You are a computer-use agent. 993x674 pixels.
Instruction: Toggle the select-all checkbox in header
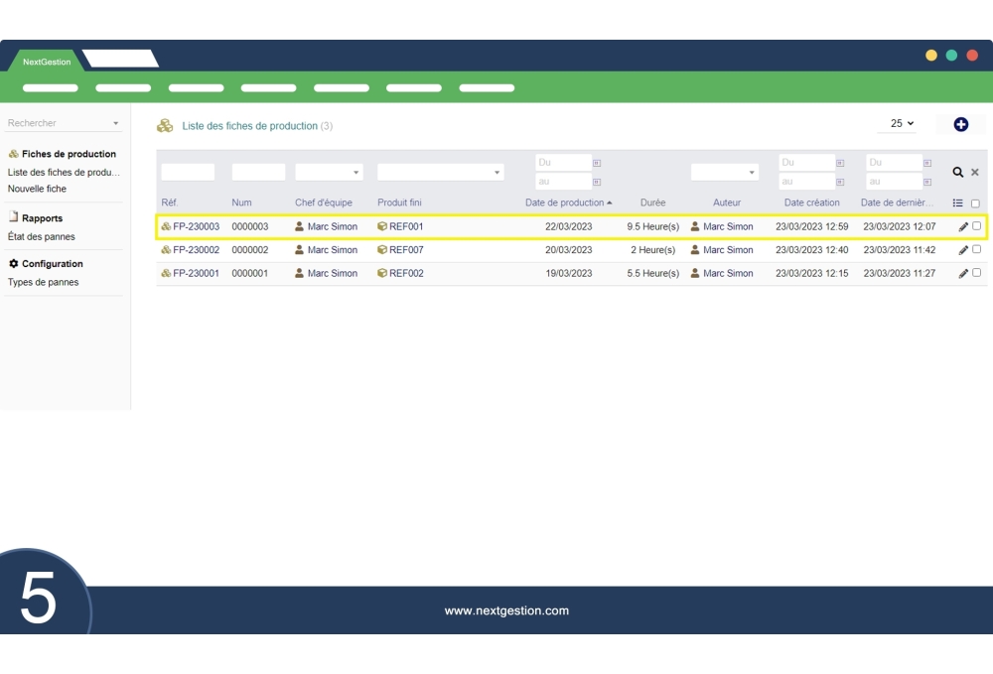975,203
